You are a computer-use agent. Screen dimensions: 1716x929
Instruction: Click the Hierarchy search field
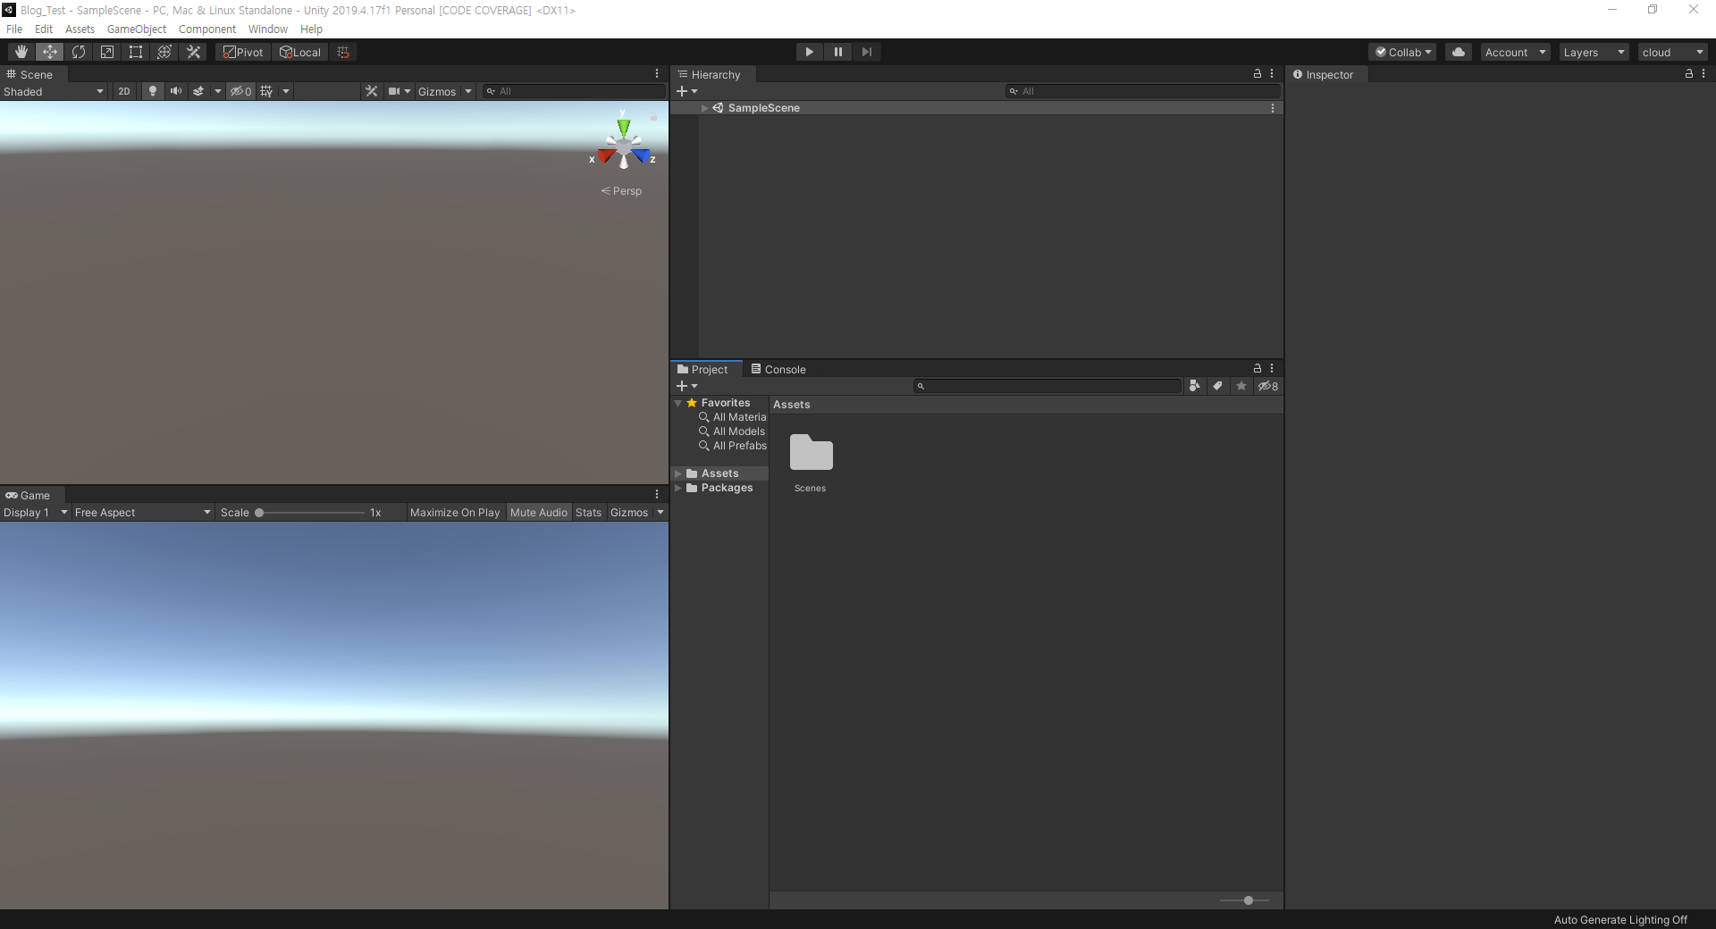pos(1142,91)
